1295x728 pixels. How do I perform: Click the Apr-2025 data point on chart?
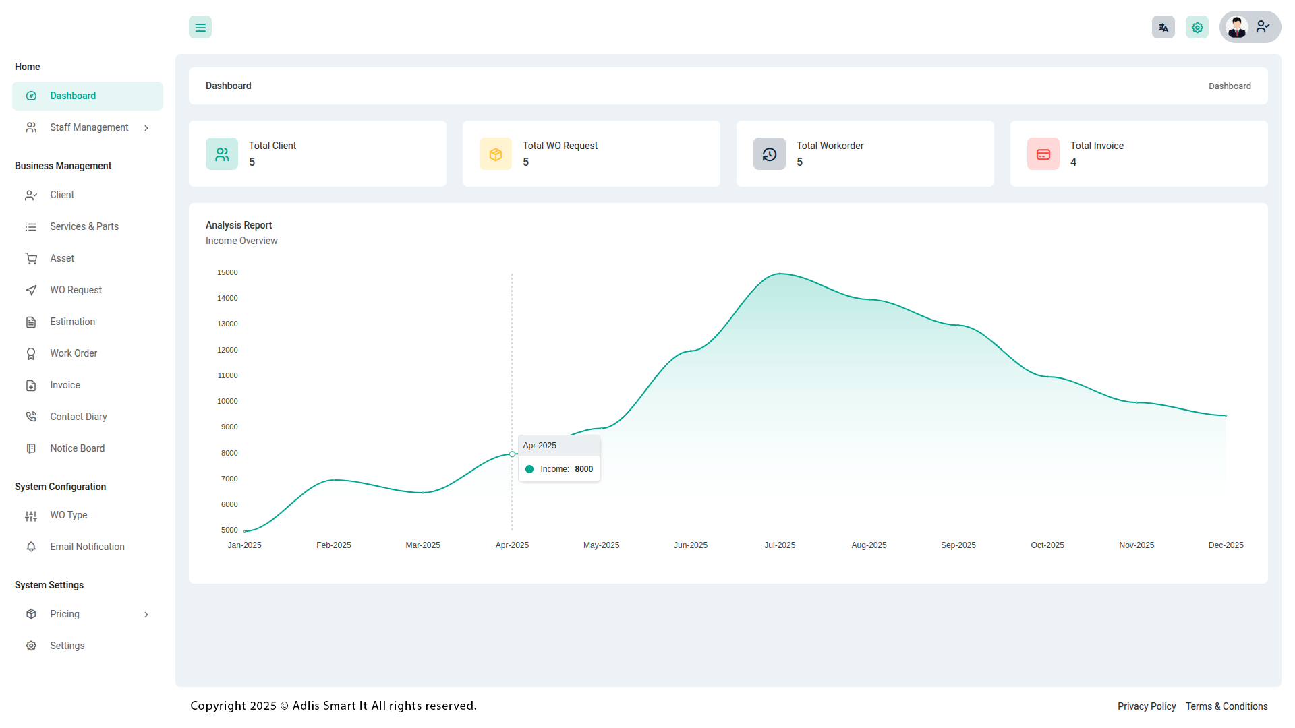click(x=513, y=454)
